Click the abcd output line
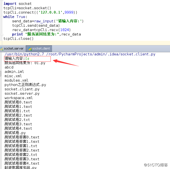Image resolution: width=170 pixels, height=169 pixels. (x=9, y=67)
